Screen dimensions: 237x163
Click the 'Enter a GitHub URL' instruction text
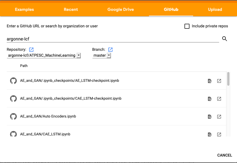point(52,26)
